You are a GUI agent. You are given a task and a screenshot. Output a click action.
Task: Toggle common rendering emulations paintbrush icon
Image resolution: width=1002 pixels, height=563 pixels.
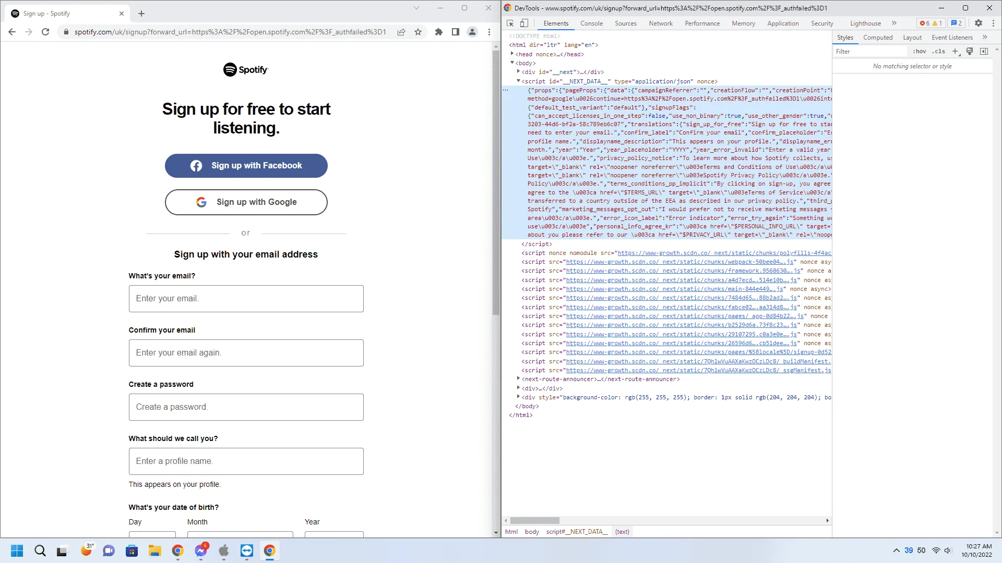pos(970,52)
